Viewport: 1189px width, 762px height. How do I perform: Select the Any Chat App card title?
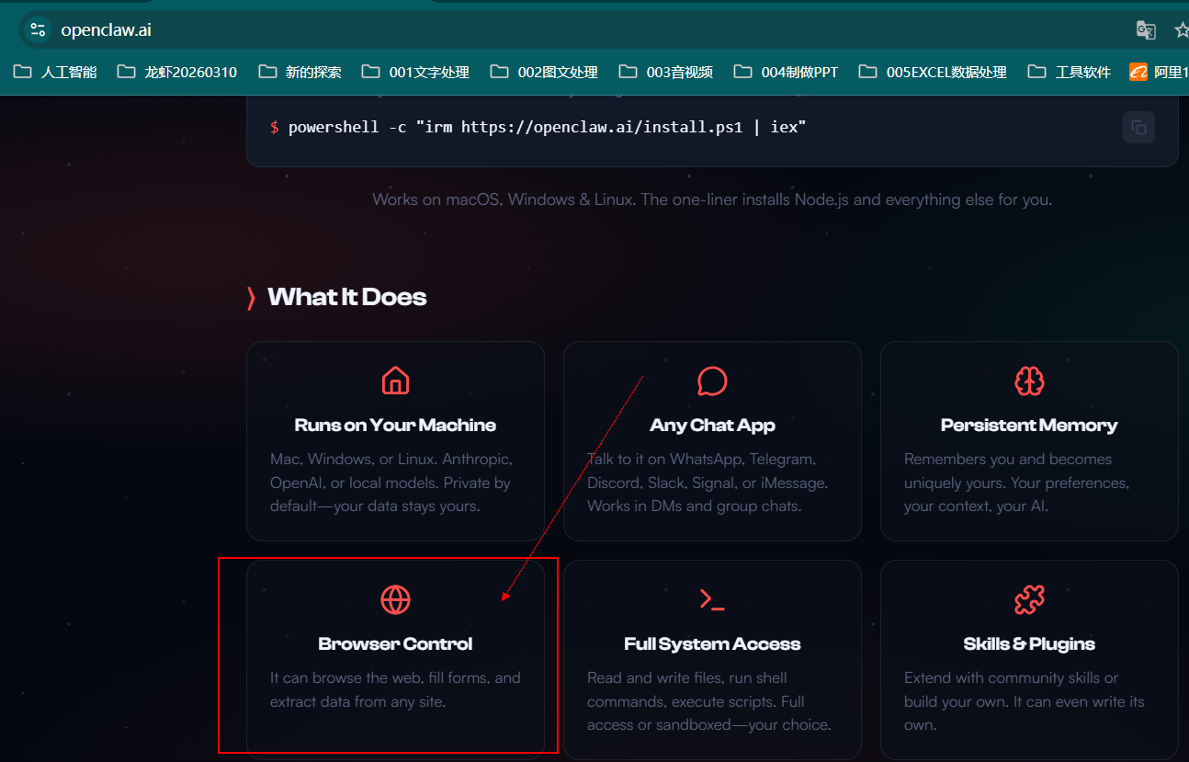point(712,425)
